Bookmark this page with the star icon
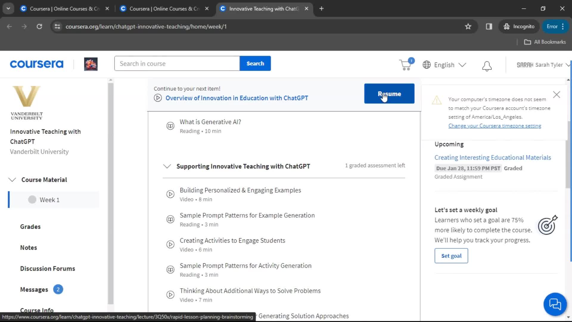The image size is (572, 322). [468, 27]
